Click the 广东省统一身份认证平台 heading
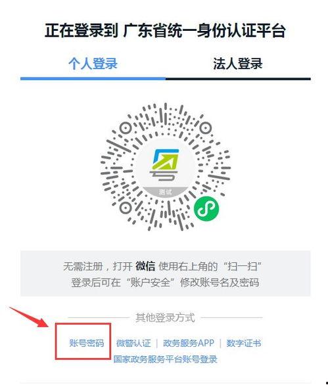 coord(204,31)
